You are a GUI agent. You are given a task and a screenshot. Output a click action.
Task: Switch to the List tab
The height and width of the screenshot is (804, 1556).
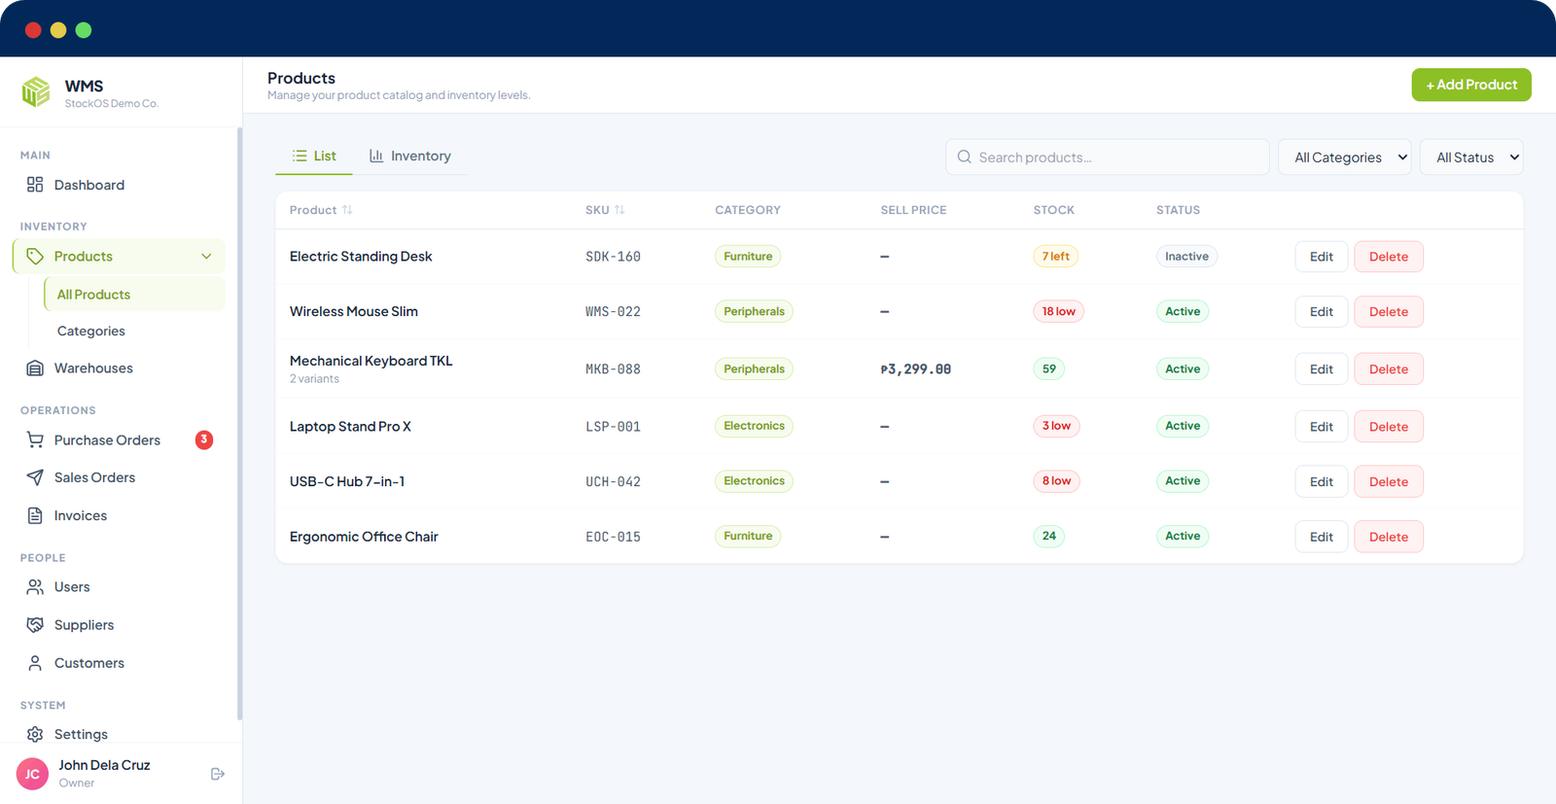click(314, 156)
